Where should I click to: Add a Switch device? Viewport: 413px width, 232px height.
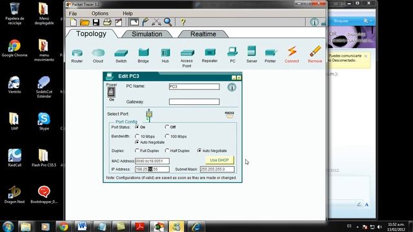(x=121, y=56)
